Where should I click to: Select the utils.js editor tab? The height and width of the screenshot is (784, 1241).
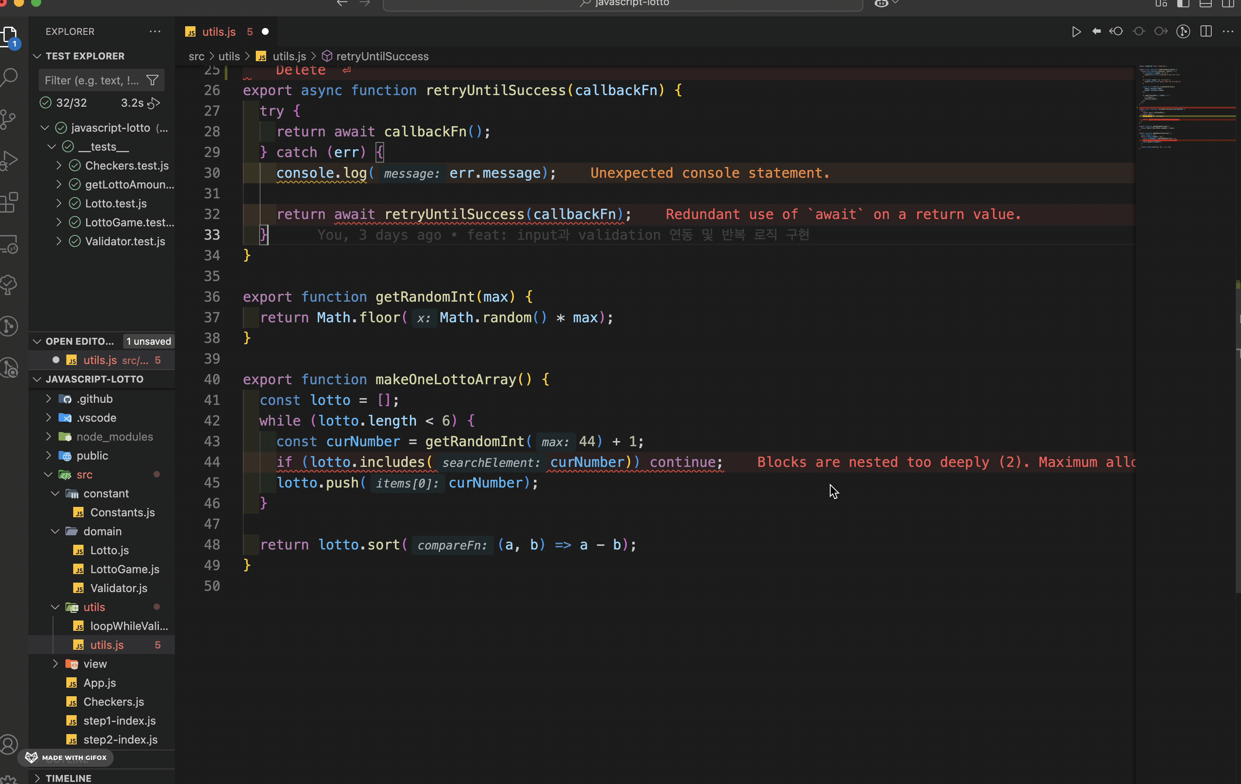(218, 31)
